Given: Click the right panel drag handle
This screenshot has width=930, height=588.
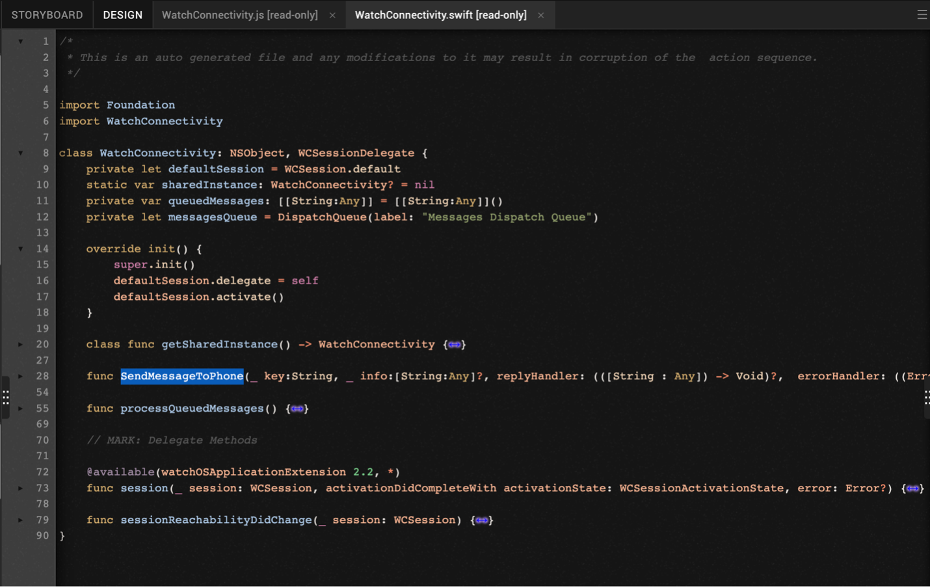Looking at the screenshot, I should point(926,397).
